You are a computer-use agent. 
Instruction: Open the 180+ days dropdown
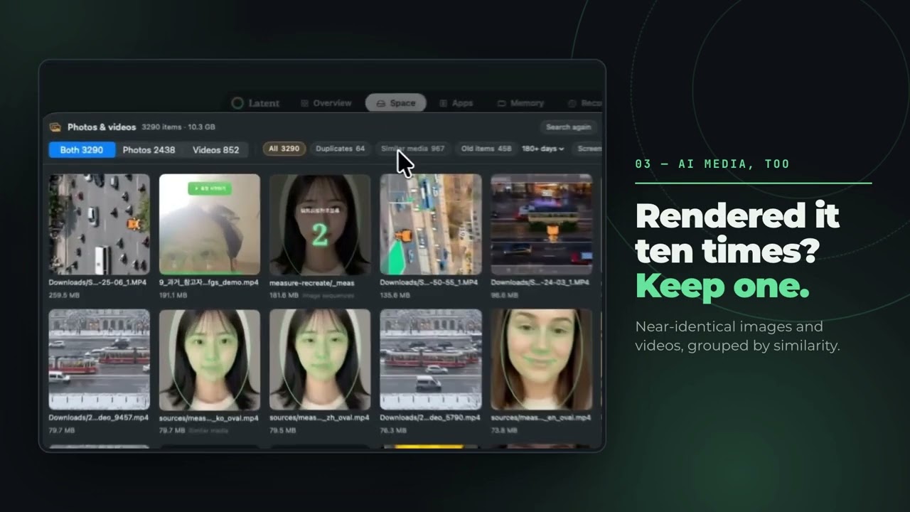tap(543, 149)
